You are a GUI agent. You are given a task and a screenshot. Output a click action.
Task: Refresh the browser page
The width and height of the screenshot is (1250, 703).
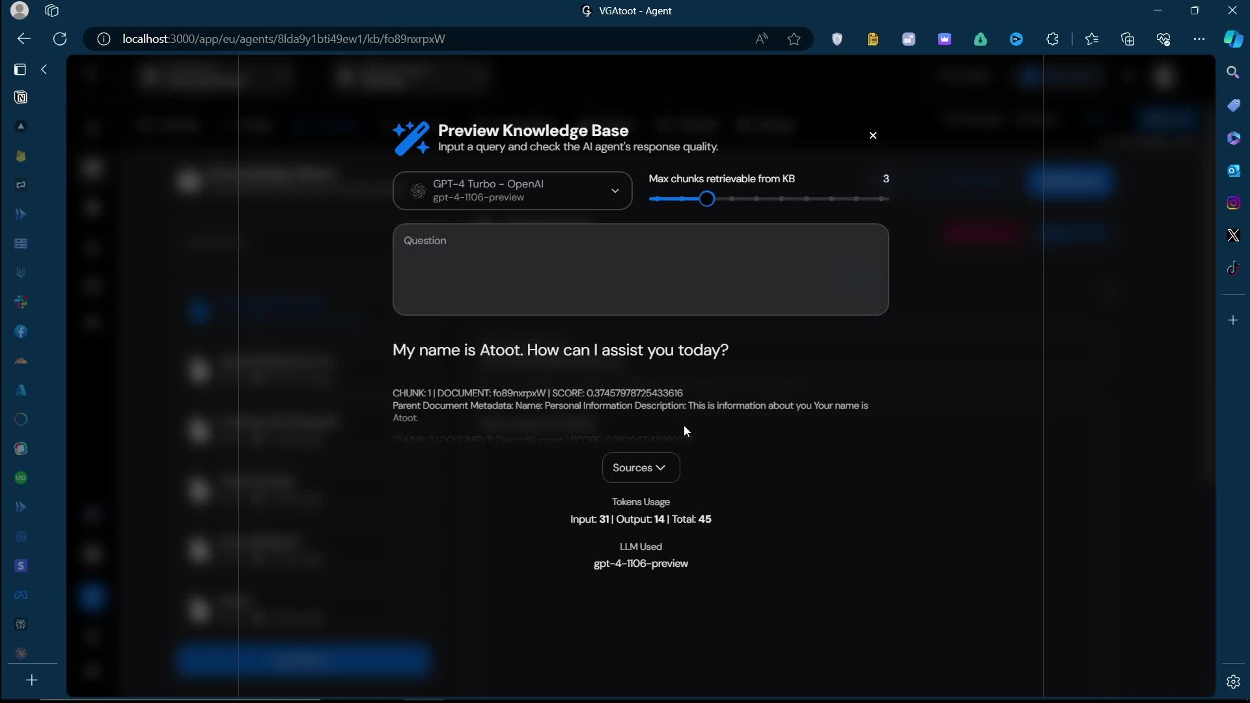pos(60,39)
